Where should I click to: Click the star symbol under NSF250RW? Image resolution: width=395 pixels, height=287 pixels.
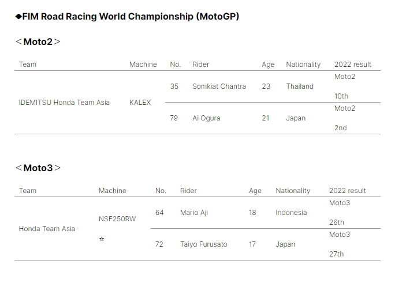pyautogui.click(x=102, y=239)
